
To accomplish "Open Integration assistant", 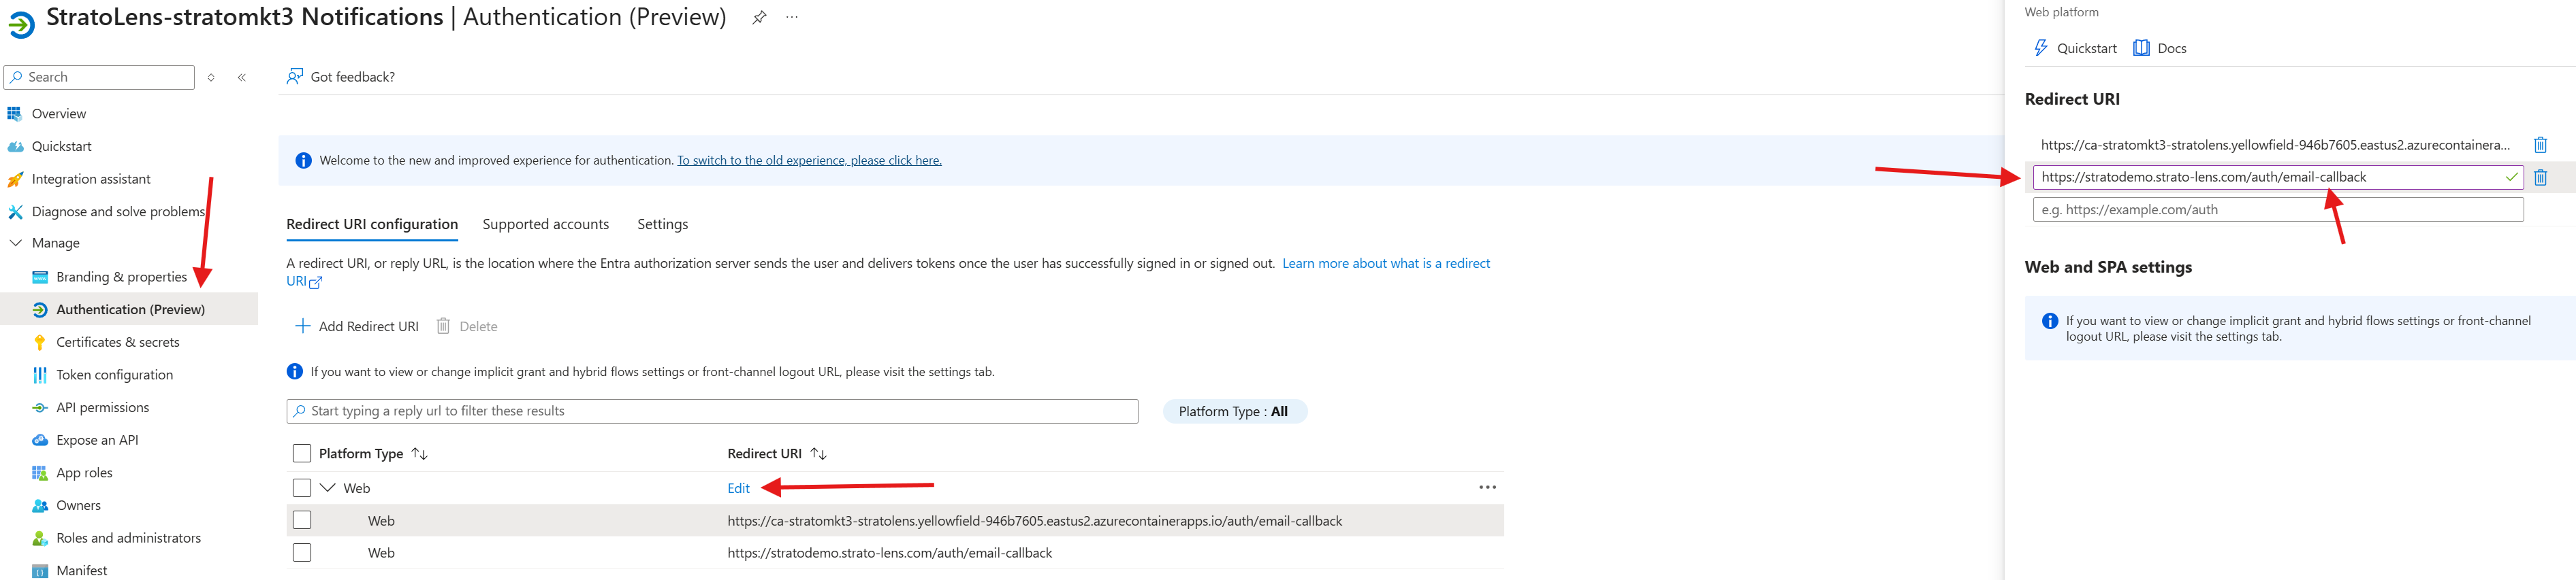I will coord(91,179).
